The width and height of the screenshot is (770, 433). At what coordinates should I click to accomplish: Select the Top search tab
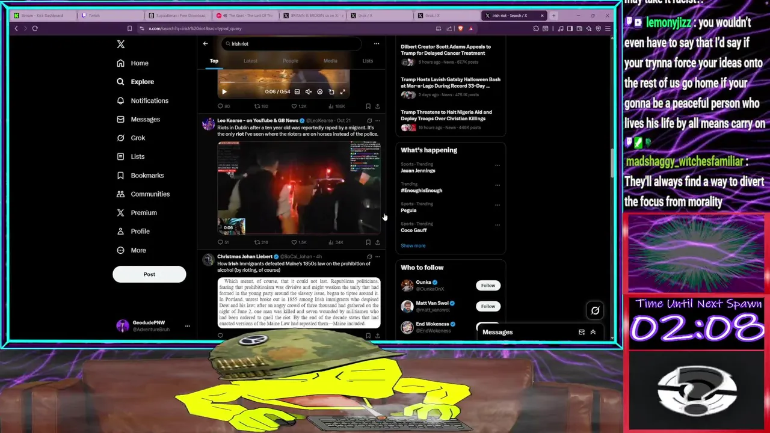(214, 61)
